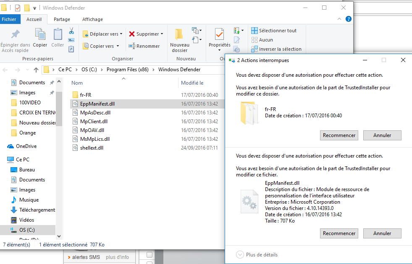Click Recommencer for EppManifest.dll
Viewport: 412px width, 264px height.
click(x=339, y=233)
